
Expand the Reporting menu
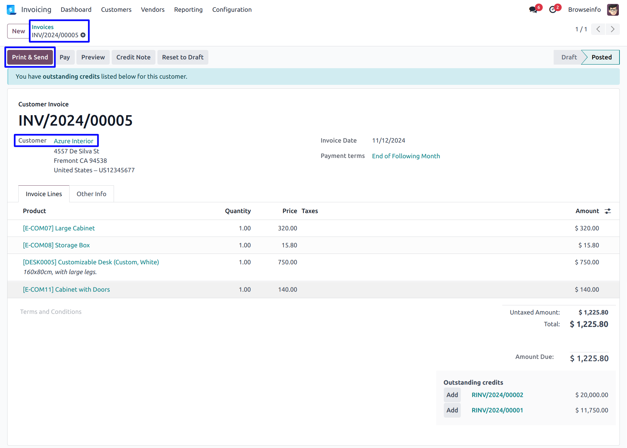tap(188, 10)
